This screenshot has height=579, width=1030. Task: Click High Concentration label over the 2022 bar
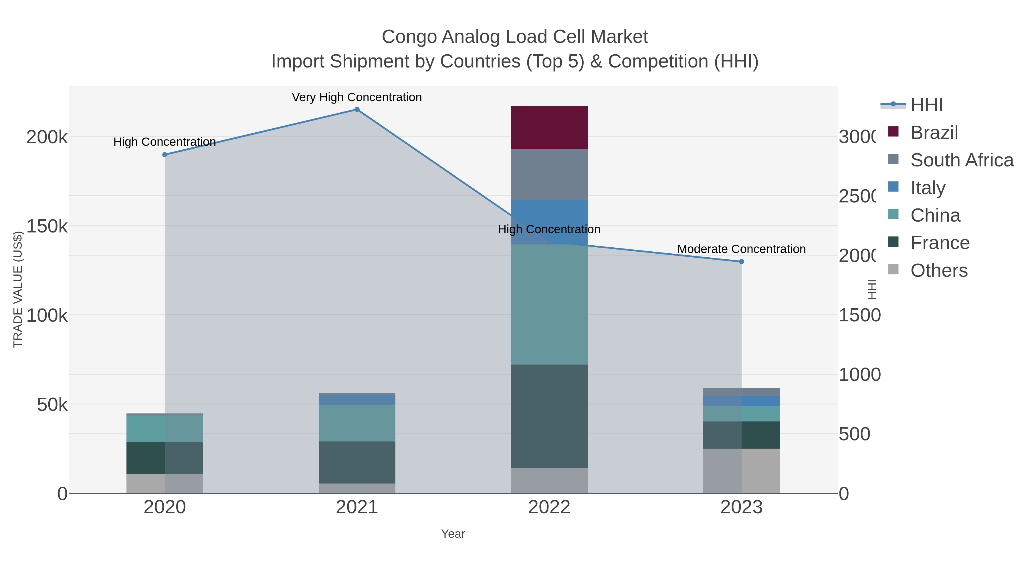pos(549,229)
